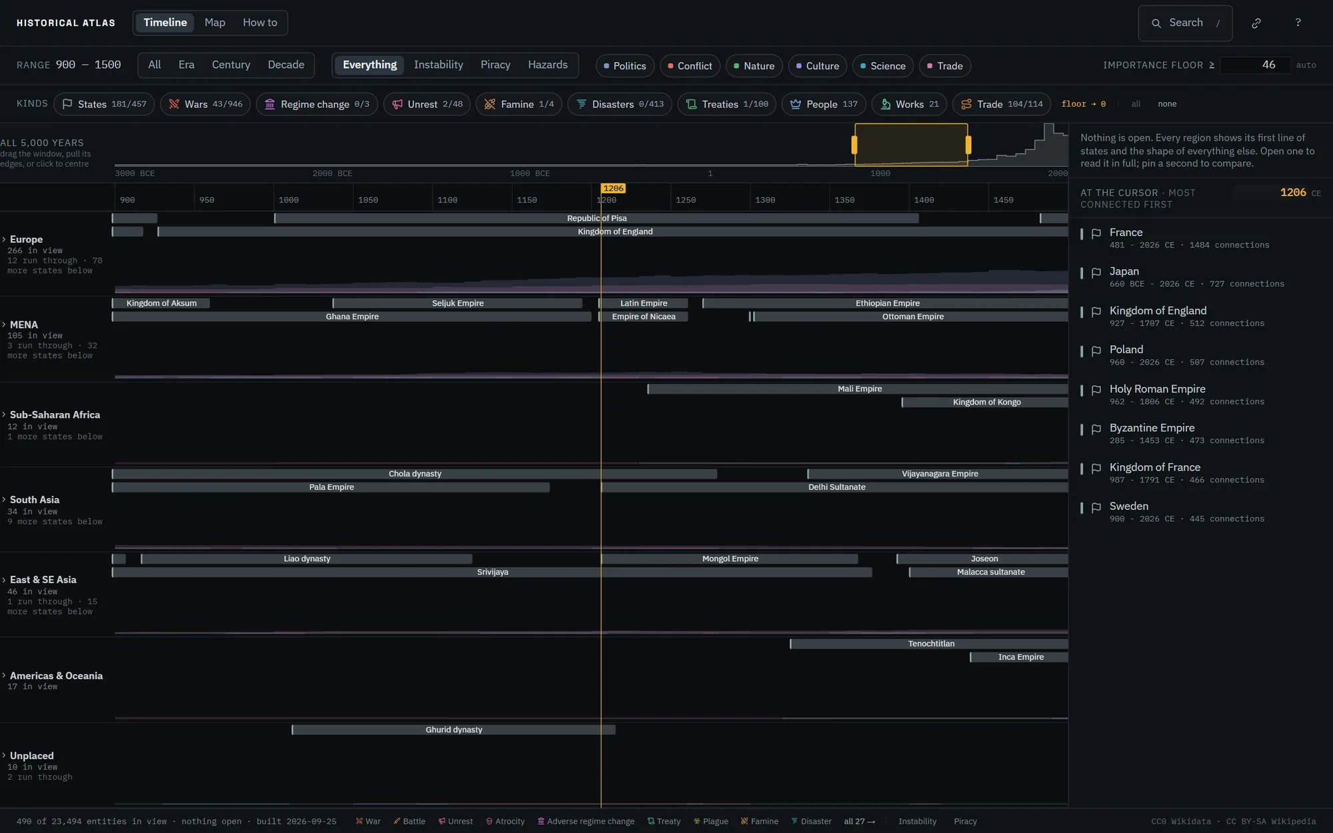Expand the Europe region row

23,239
